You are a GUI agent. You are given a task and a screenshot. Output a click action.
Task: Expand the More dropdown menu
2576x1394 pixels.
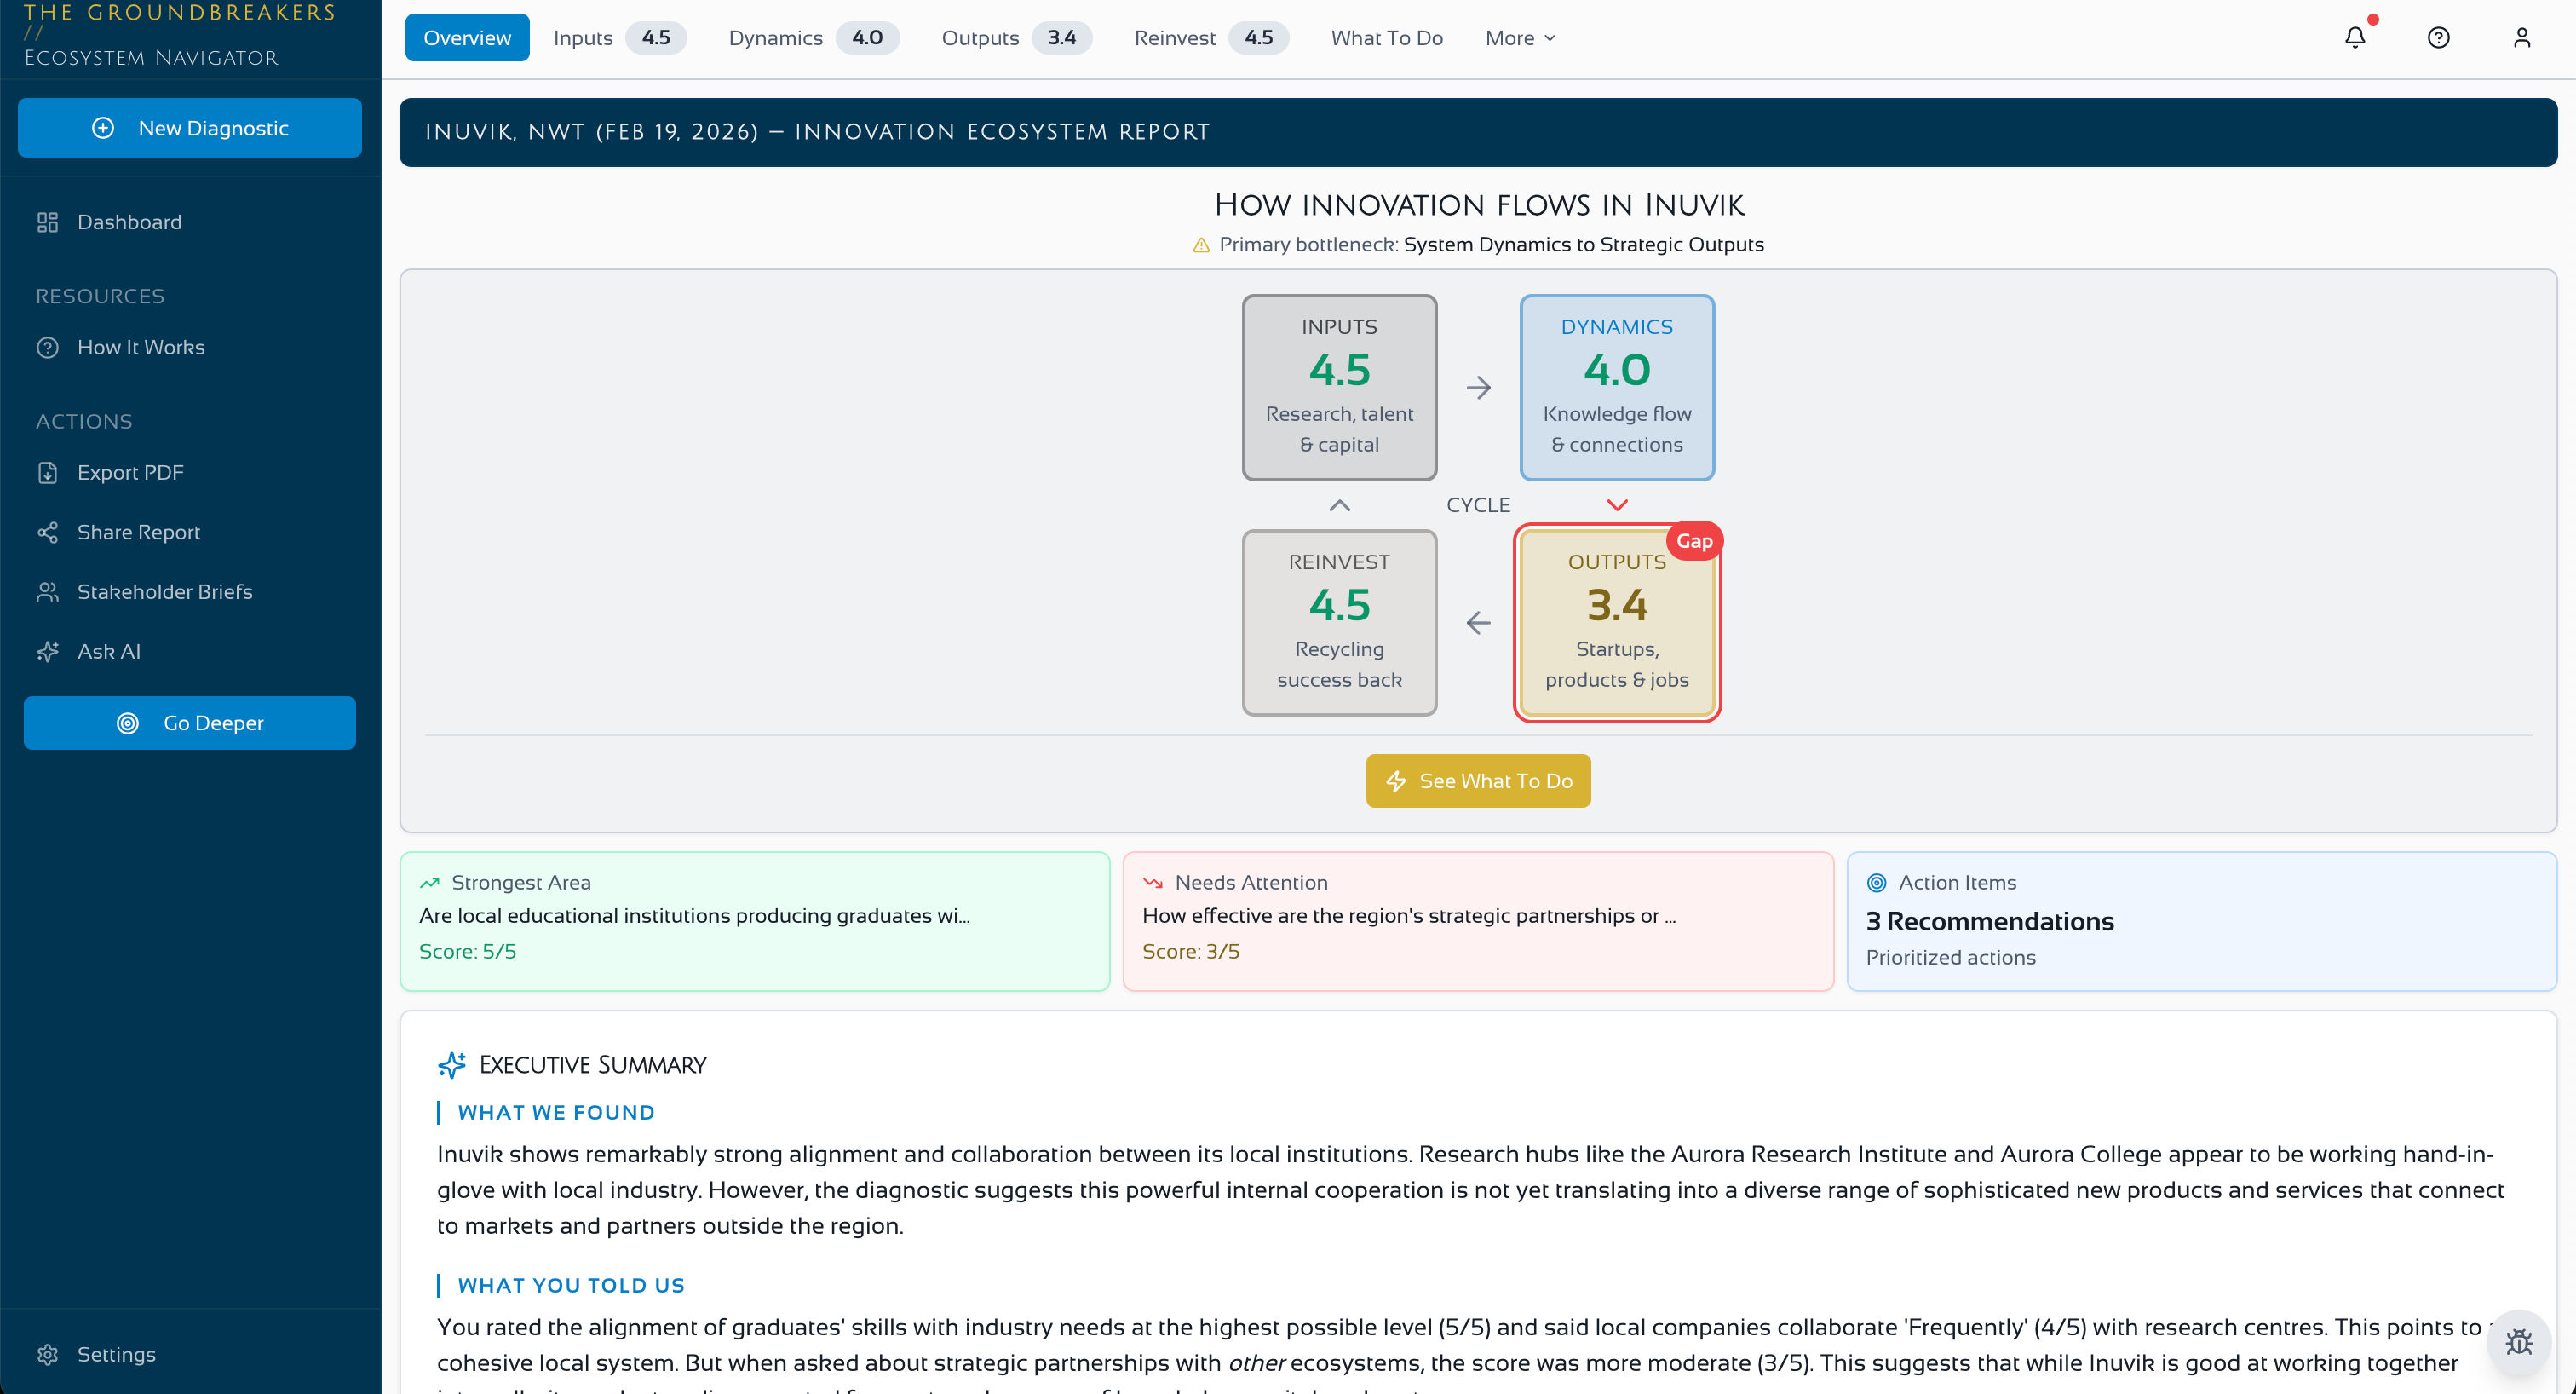1519,38
